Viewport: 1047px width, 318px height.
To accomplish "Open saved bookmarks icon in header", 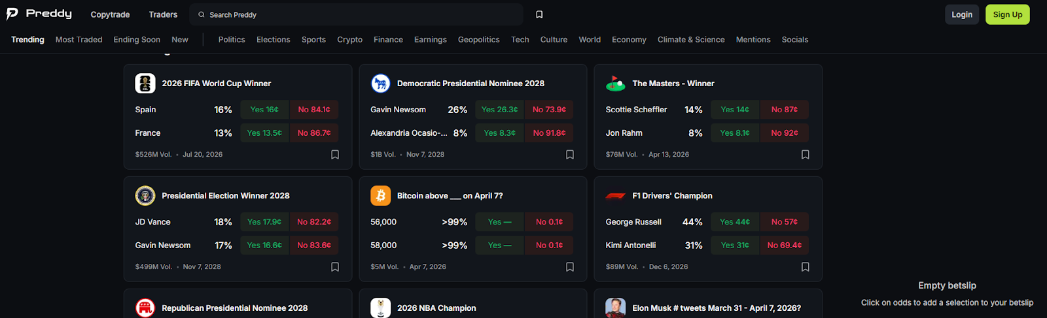I will tap(539, 14).
